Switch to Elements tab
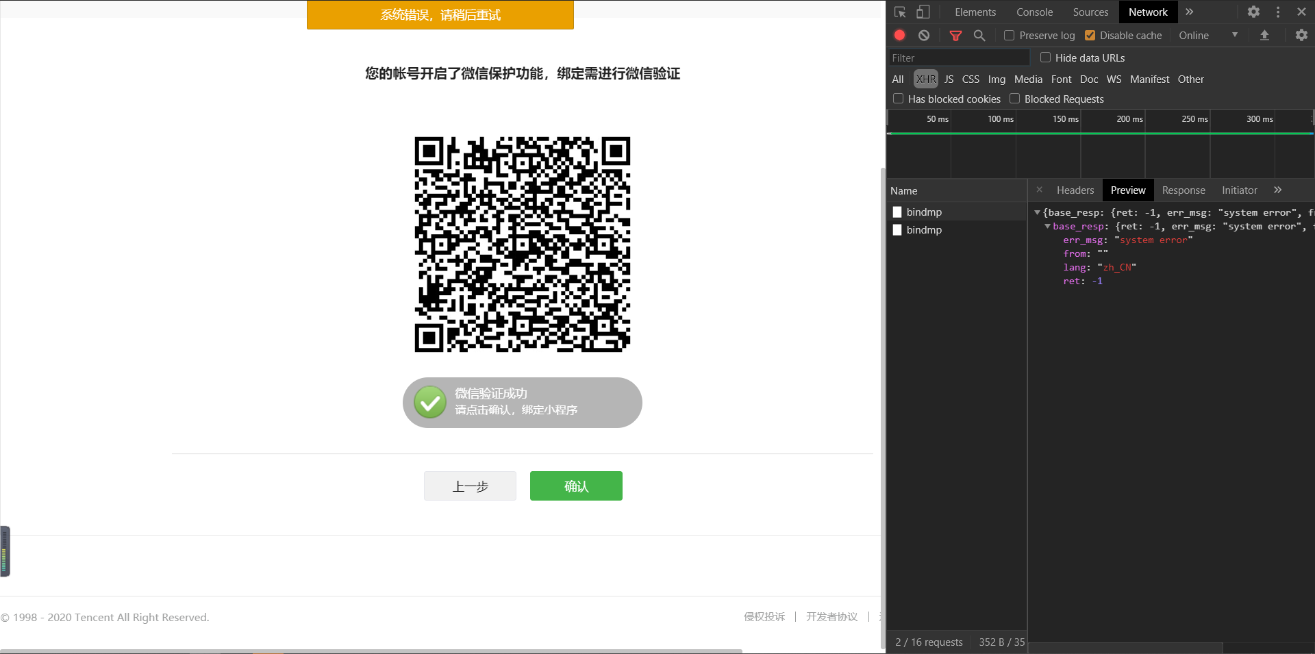The height and width of the screenshot is (654, 1315). [x=975, y=12]
